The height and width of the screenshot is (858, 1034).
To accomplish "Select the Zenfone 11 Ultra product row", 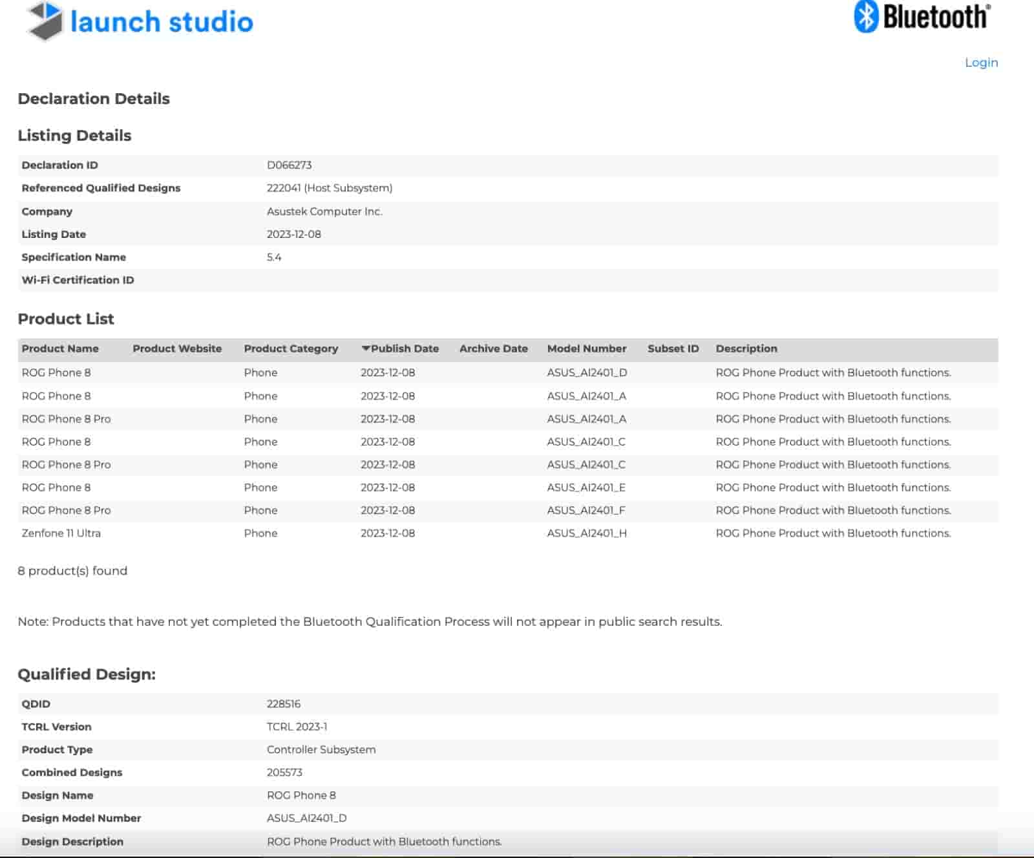I will click(x=61, y=533).
